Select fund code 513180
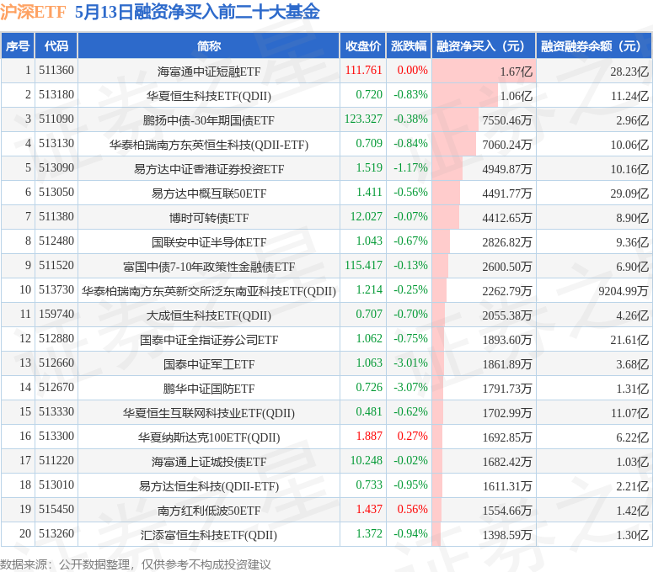This screenshot has height=572, width=653. click(56, 95)
